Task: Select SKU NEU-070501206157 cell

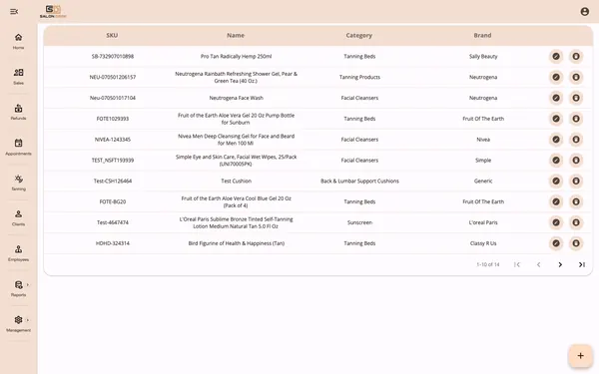Action: [x=113, y=77]
